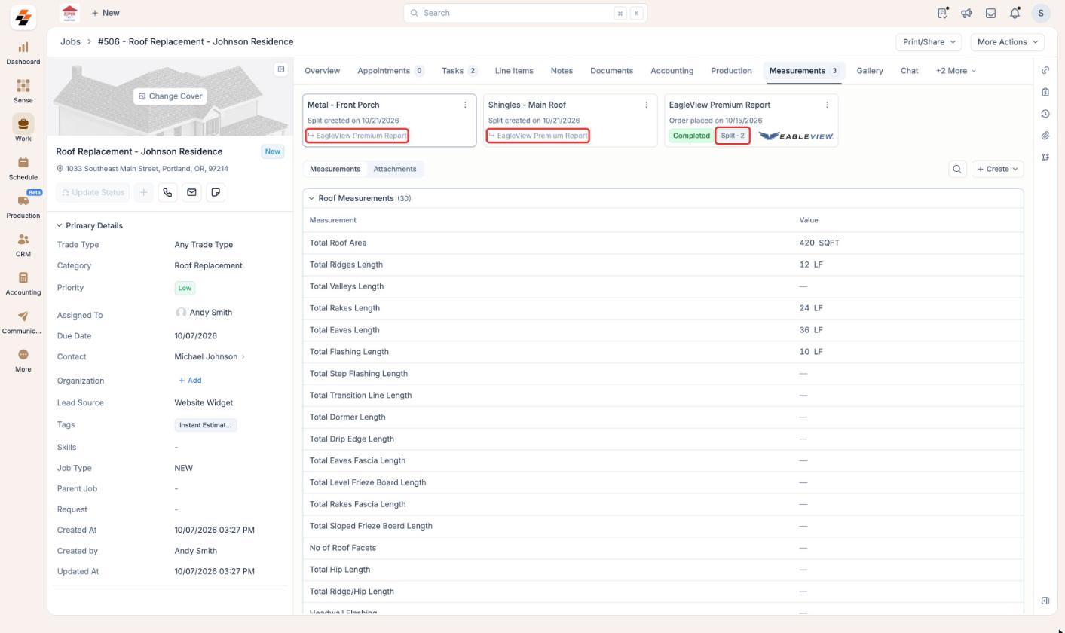Screen dimensions: 1065x633
Task: Open the inbox icon in header
Action: (x=990, y=13)
